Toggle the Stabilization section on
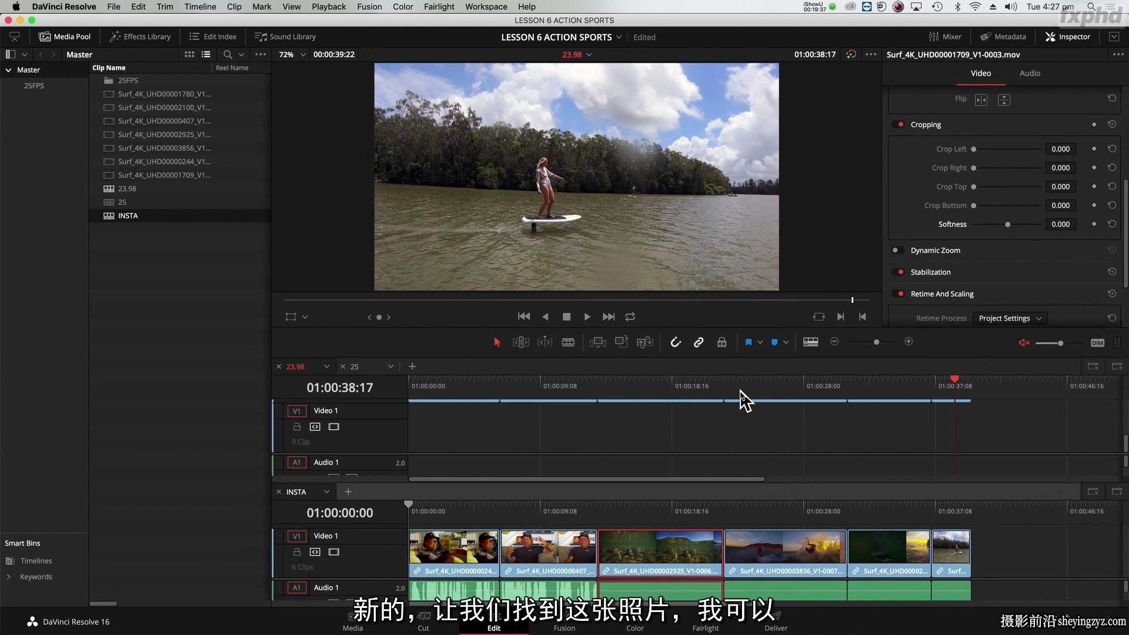This screenshot has height=635, width=1129. (x=899, y=272)
